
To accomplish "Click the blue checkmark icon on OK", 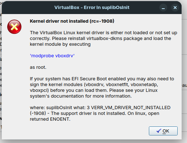I will click(x=159, y=131).
